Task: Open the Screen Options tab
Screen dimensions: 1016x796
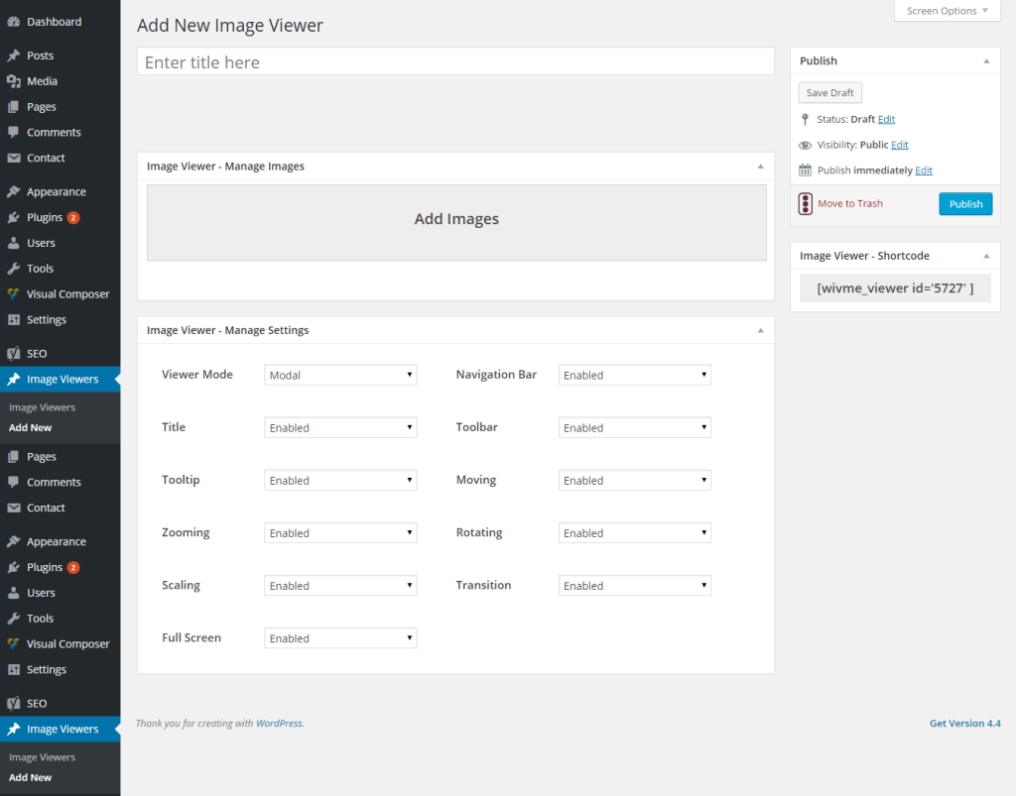Action: coord(946,10)
